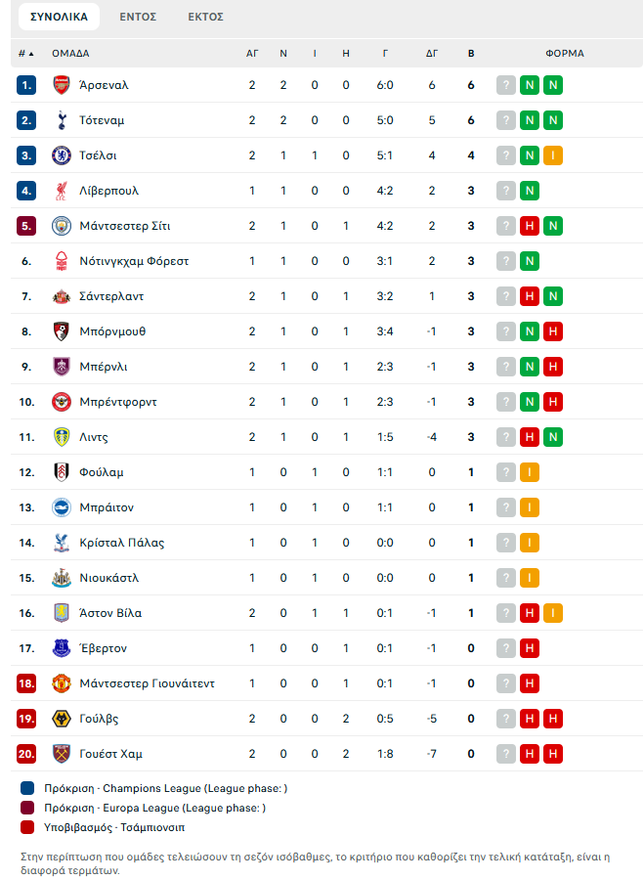Viewport: 644px width, 879px height.
Task: Click the Manchester City crest icon
Action: [62, 226]
